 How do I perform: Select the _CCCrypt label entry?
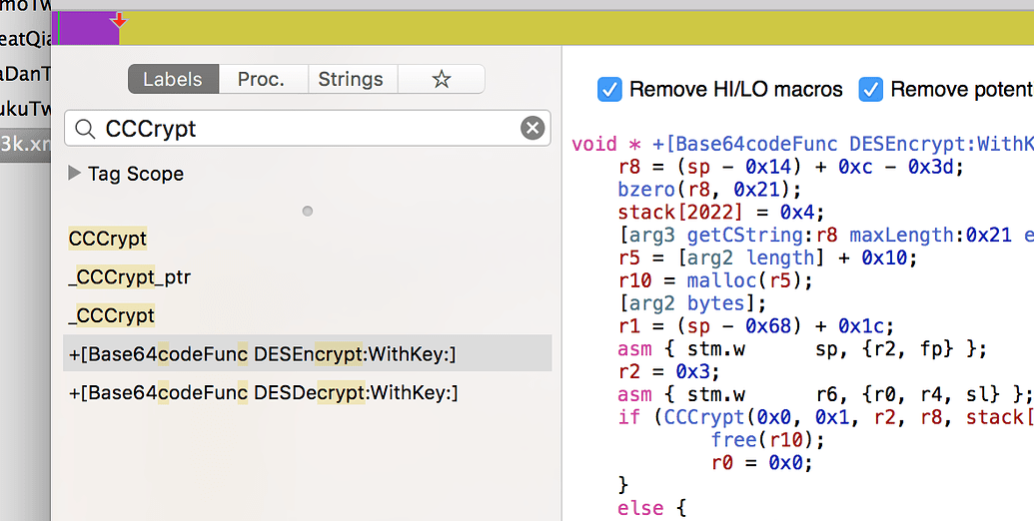[111, 315]
